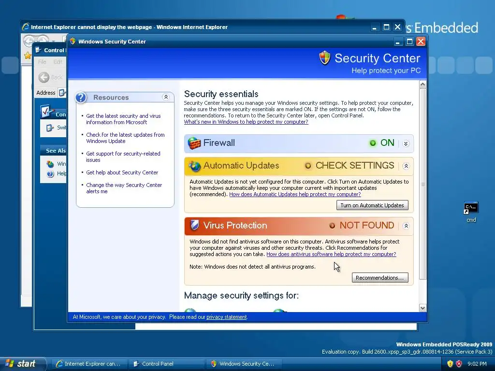Click Help icon in See Also panel
The height and width of the screenshot is (371, 495).
tap(50, 173)
